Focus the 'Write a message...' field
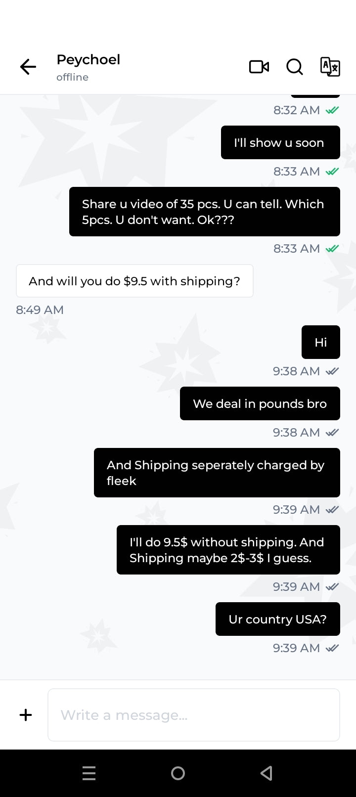This screenshot has width=356, height=797. click(194, 715)
